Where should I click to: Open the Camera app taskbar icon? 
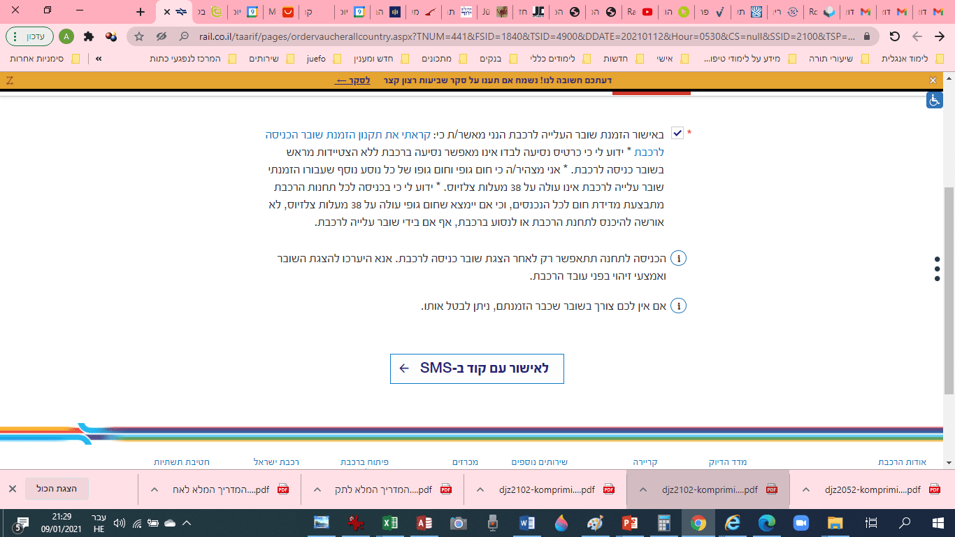pos(459,523)
